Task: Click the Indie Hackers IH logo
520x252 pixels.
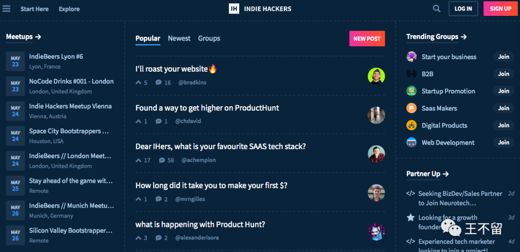Action: click(234, 9)
